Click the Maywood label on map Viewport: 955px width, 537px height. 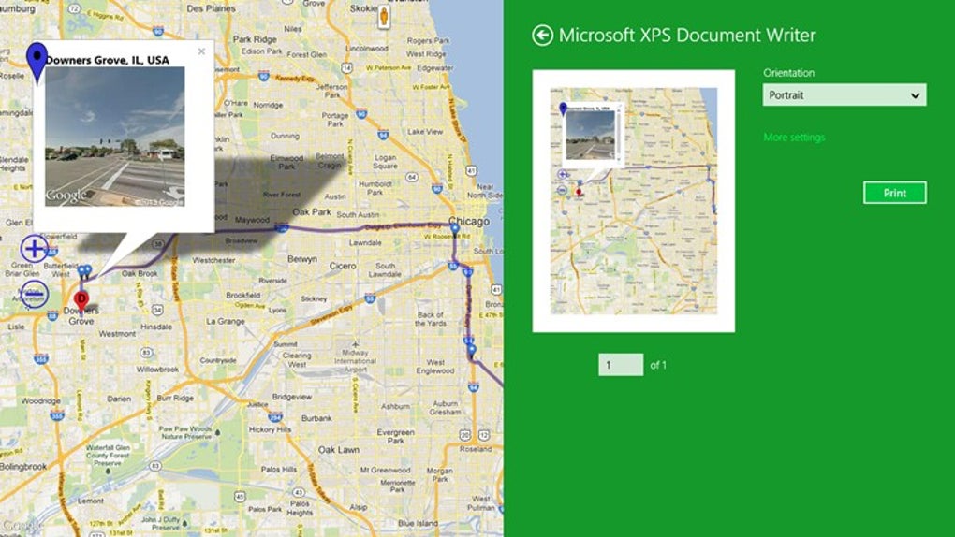(252, 220)
